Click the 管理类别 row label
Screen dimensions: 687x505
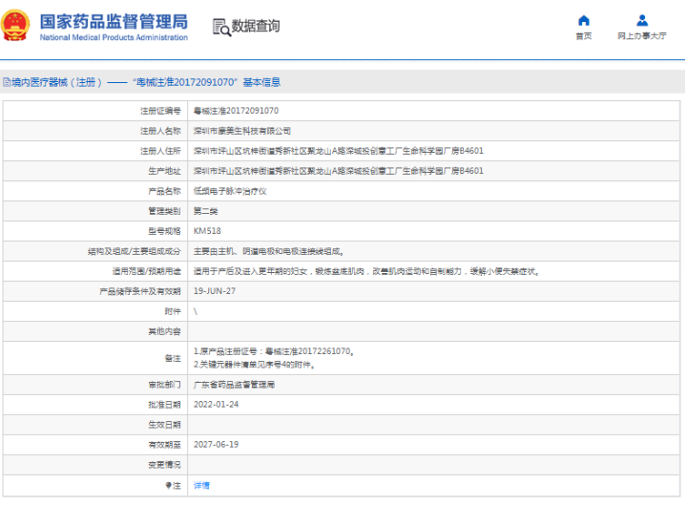coord(164,211)
